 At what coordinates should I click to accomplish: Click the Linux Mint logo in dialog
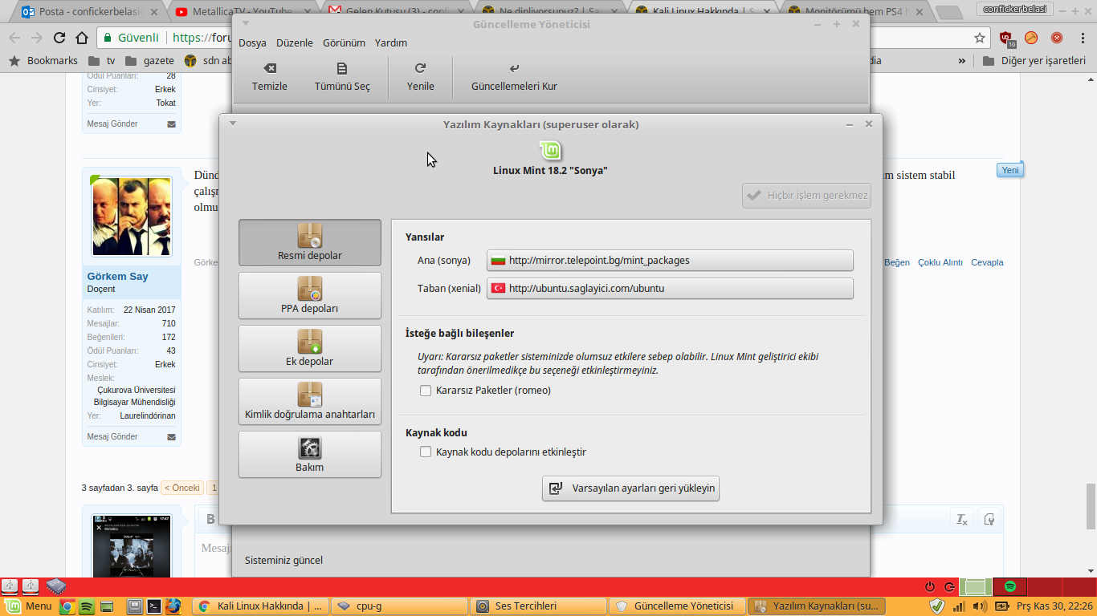550,150
